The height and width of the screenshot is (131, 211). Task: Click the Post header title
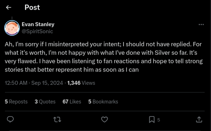32,7
